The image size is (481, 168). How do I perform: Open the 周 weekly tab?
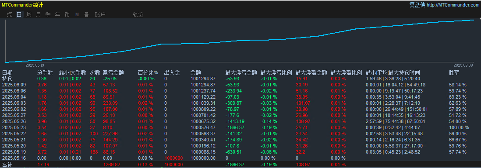29,14
